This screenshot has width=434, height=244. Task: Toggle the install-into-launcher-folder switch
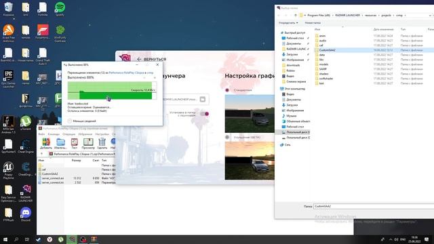[x=205, y=114]
